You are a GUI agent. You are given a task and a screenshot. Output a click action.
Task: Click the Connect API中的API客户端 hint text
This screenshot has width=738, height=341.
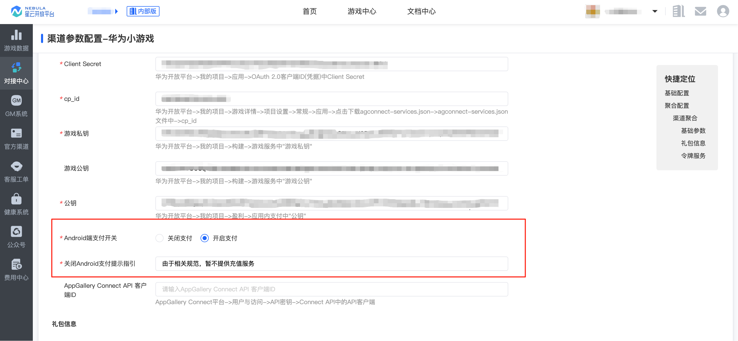pyautogui.click(x=265, y=302)
